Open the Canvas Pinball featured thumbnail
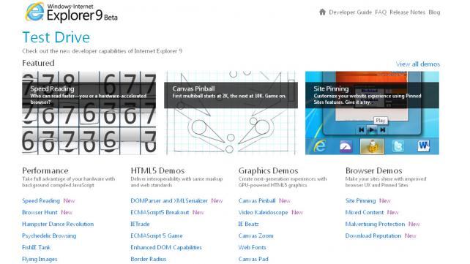 coord(231,113)
